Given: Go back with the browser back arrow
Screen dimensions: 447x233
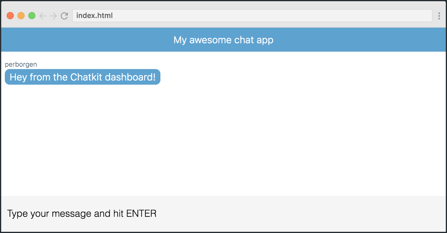Looking at the screenshot, I should (x=43, y=16).
